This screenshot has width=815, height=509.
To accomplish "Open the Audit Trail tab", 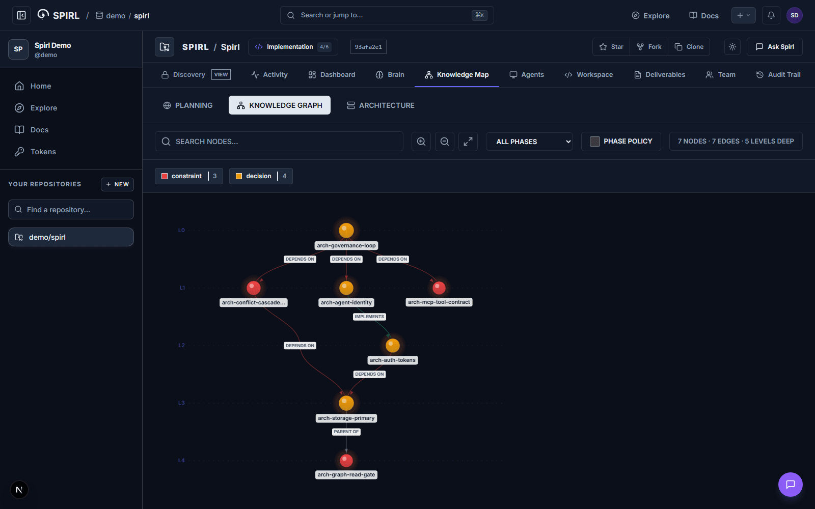I will 778,75.
